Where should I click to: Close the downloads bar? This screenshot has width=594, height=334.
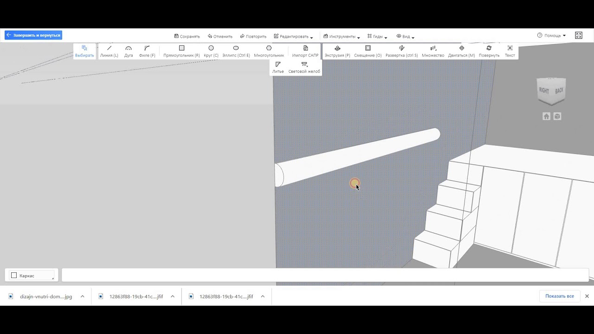(x=587, y=296)
